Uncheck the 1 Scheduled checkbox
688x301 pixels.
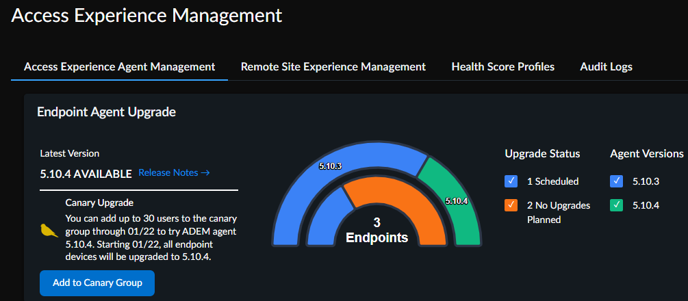point(511,181)
